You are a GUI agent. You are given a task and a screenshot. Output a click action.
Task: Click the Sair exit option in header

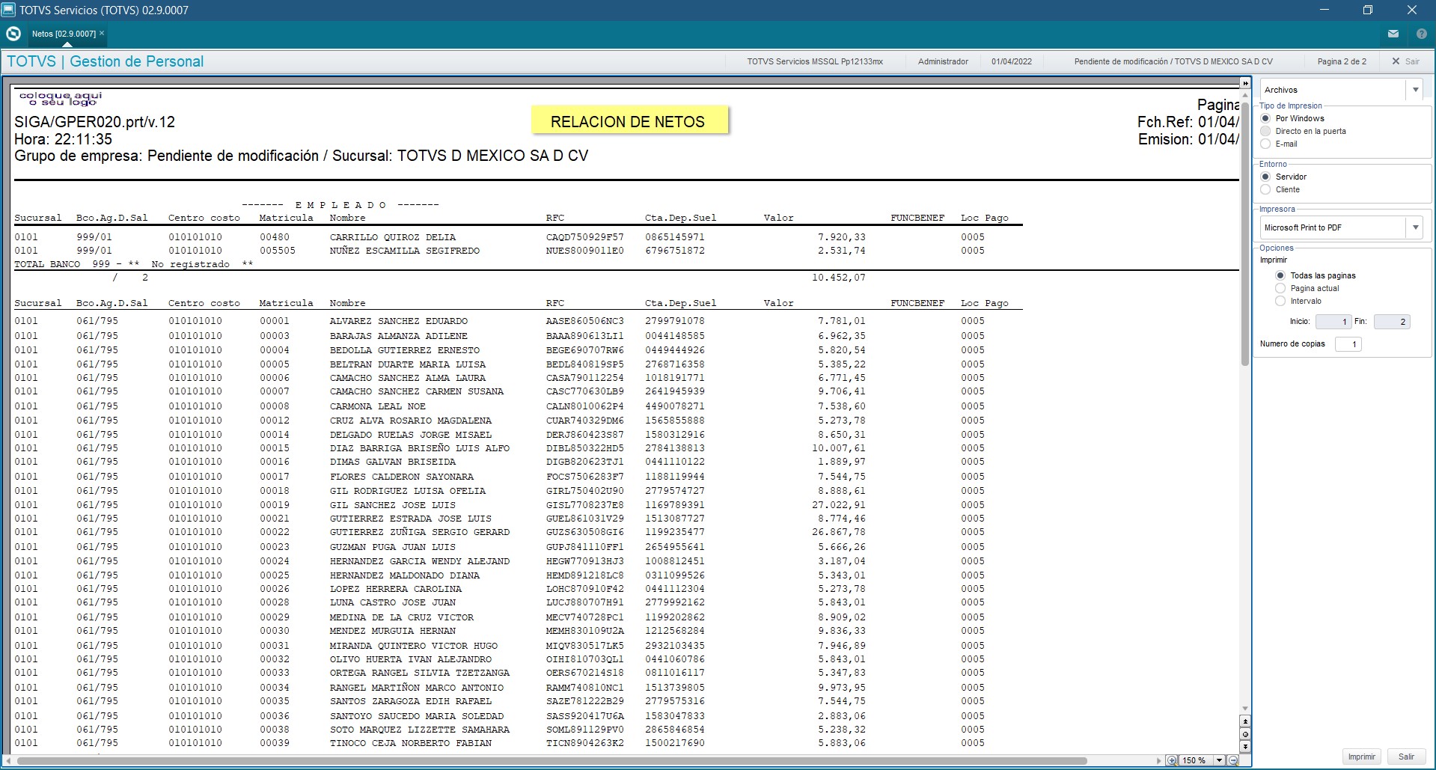[x=1405, y=61]
